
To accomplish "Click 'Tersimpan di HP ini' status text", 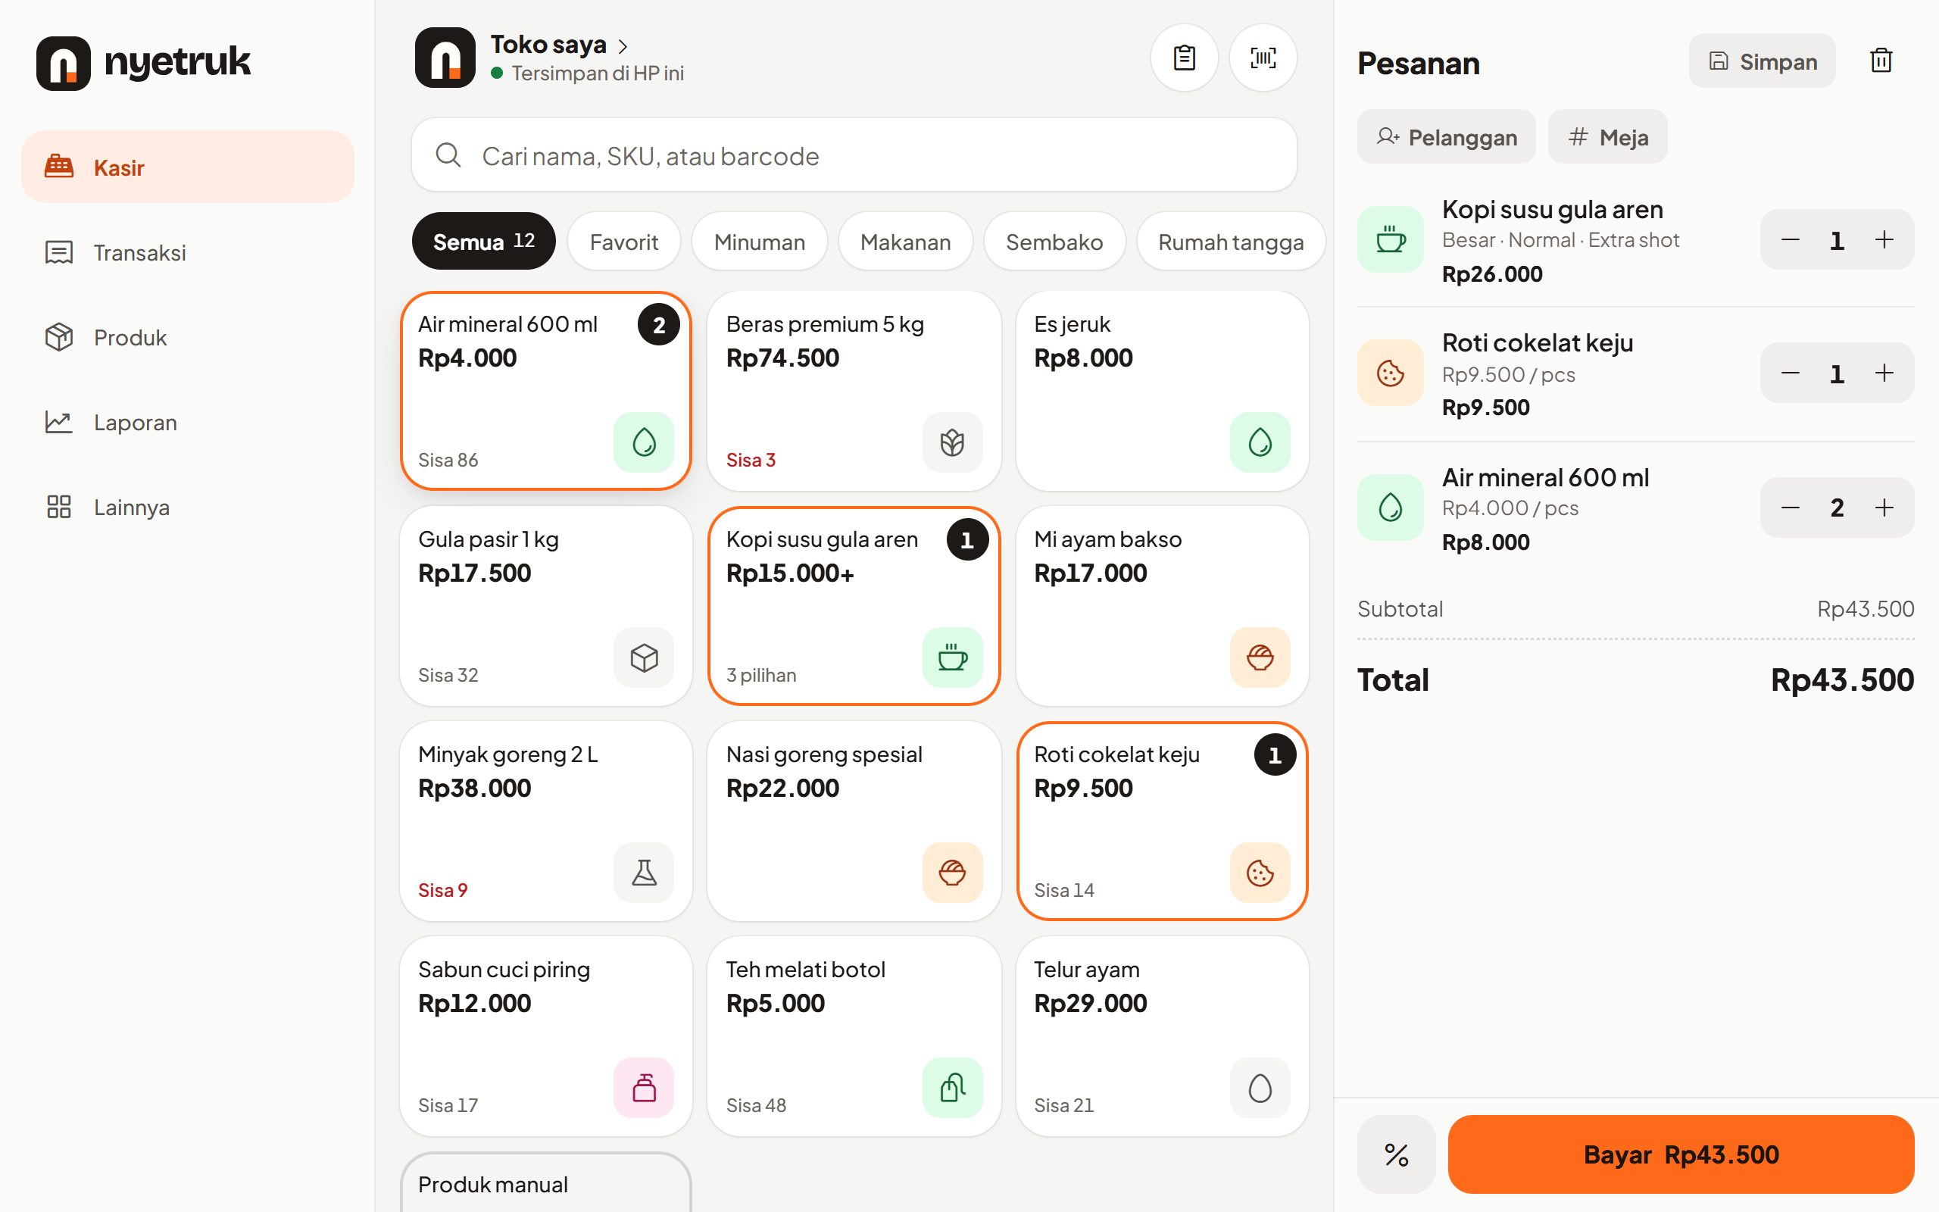I will 598,73.
